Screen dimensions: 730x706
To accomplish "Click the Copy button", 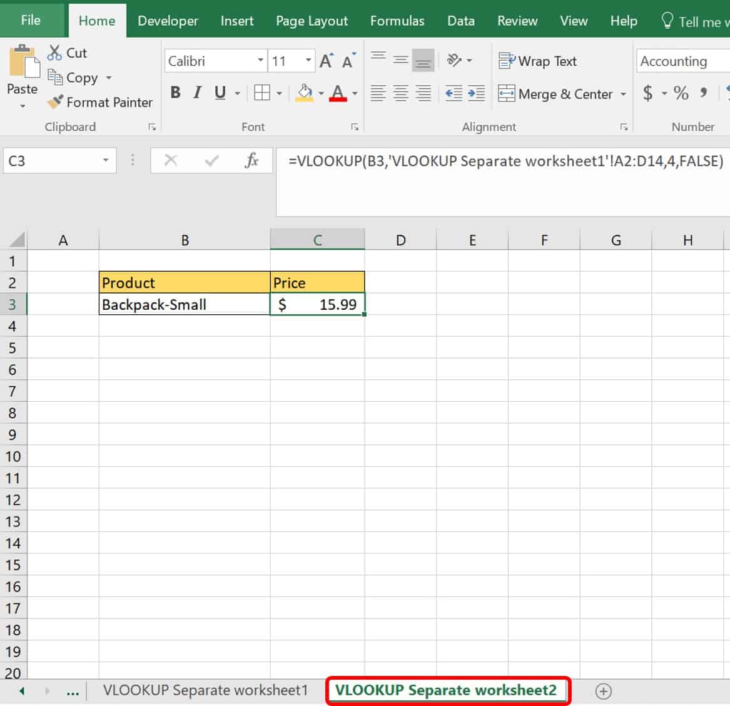I will 73,78.
